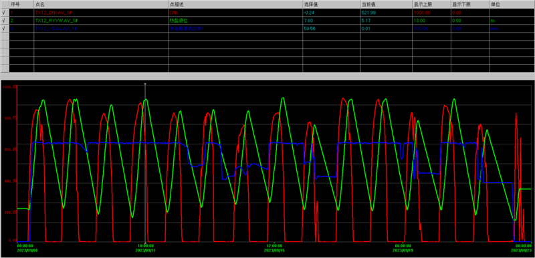Click the 2023/09/08 00:00:00 start time label
This screenshot has width=535, height=258.
click(25, 247)
